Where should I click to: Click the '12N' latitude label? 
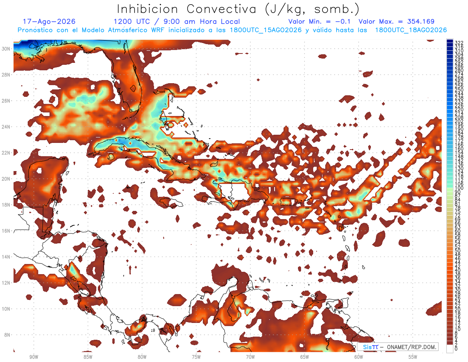pyautogui.click(x=7, y=282)
